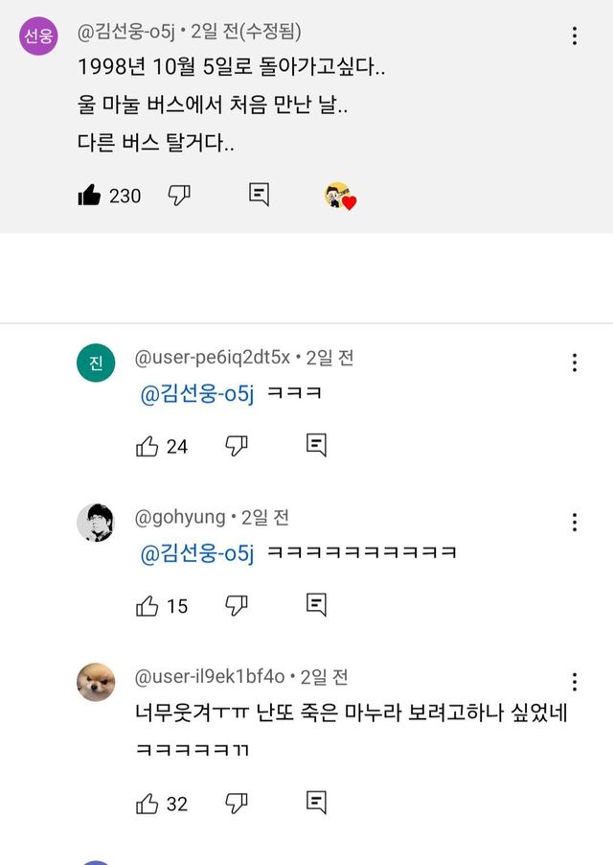The width and height of the screenshot is (613, 865).
Task: Dislike the reply from gohyung
Action: pos(237,606)
